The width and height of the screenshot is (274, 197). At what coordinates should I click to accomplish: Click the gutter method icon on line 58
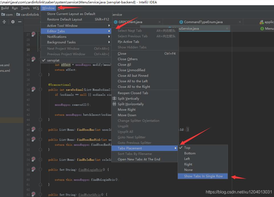click(33, 169)
